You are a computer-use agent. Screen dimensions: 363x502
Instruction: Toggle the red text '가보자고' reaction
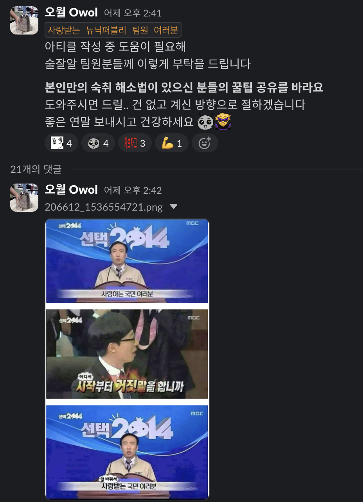pos(135,143)
